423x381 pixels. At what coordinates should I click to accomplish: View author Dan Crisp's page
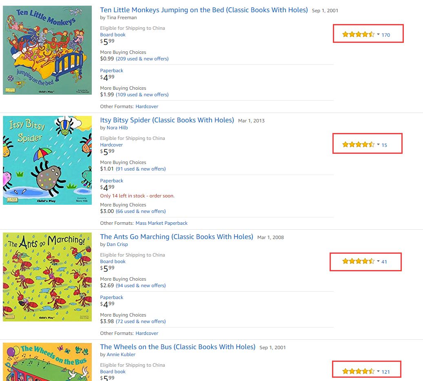(x=117, y=244)
